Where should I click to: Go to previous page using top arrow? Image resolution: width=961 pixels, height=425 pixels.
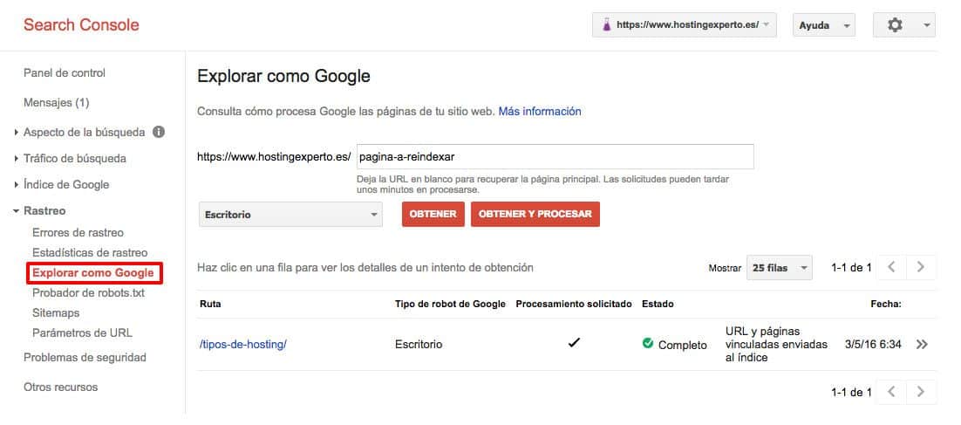pyautogui.click(x=892, y=267)
